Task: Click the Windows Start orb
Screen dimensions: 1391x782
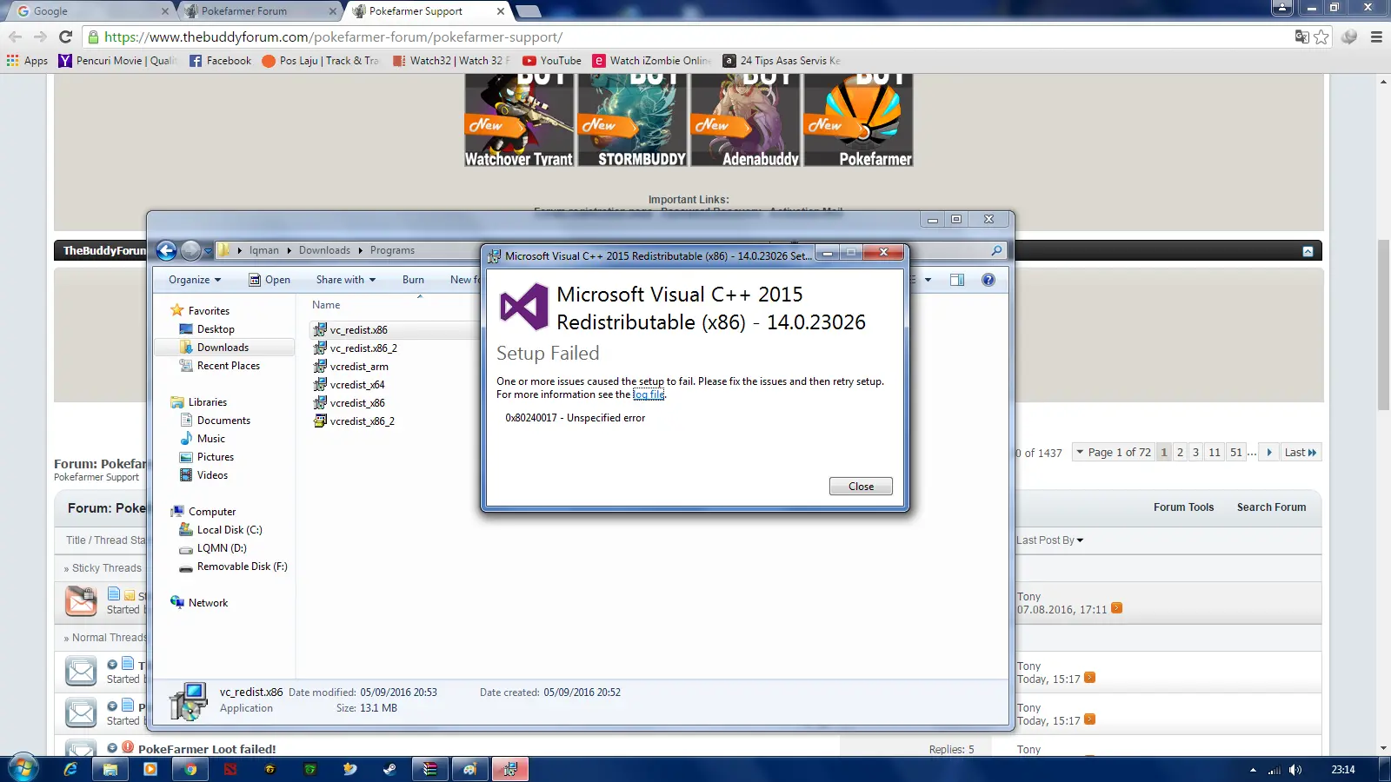Action: tap(23, 769)
